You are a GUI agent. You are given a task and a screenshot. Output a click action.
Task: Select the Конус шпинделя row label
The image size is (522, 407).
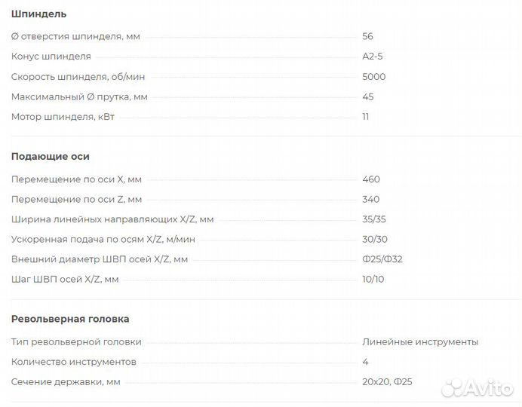coord(51,57)
